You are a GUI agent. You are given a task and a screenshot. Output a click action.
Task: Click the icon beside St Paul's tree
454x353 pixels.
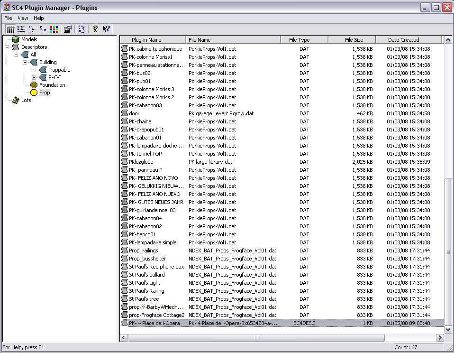click(125, 298)
